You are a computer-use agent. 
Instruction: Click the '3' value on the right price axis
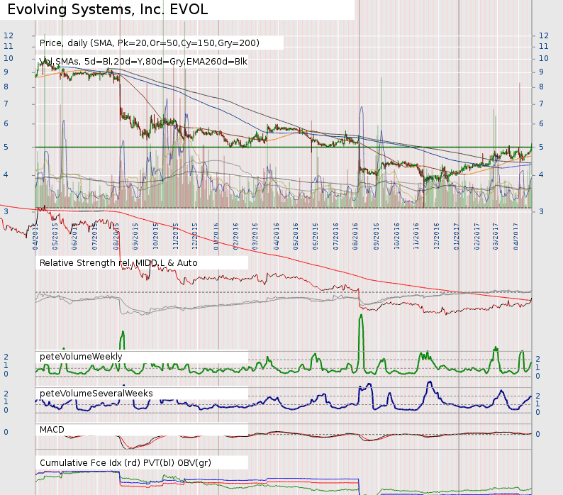click(x=542, y=211)
